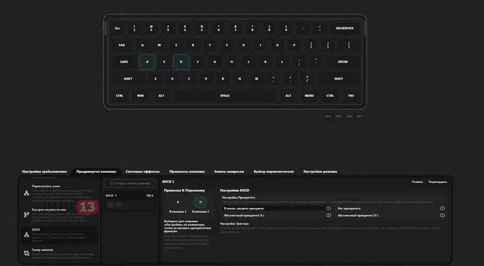
Task: Open the Запись макросов tab
Action: tap(229, 172)
